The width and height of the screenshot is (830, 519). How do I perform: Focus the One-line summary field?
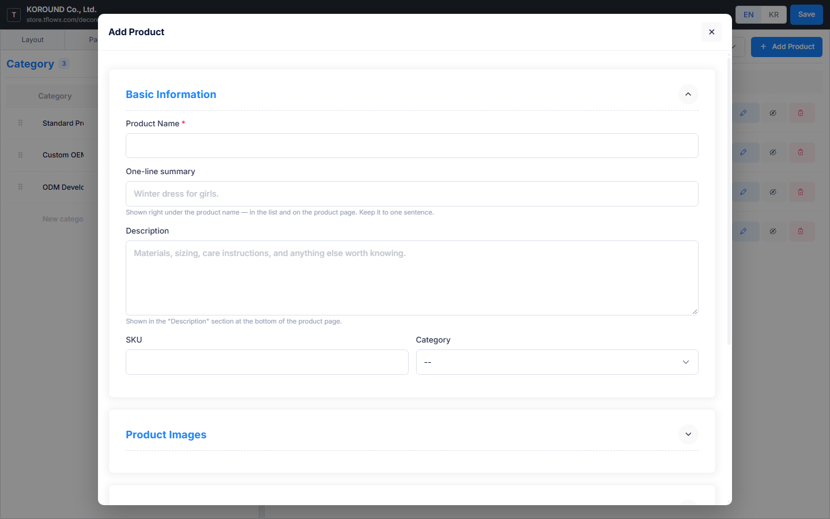[412, 194]
